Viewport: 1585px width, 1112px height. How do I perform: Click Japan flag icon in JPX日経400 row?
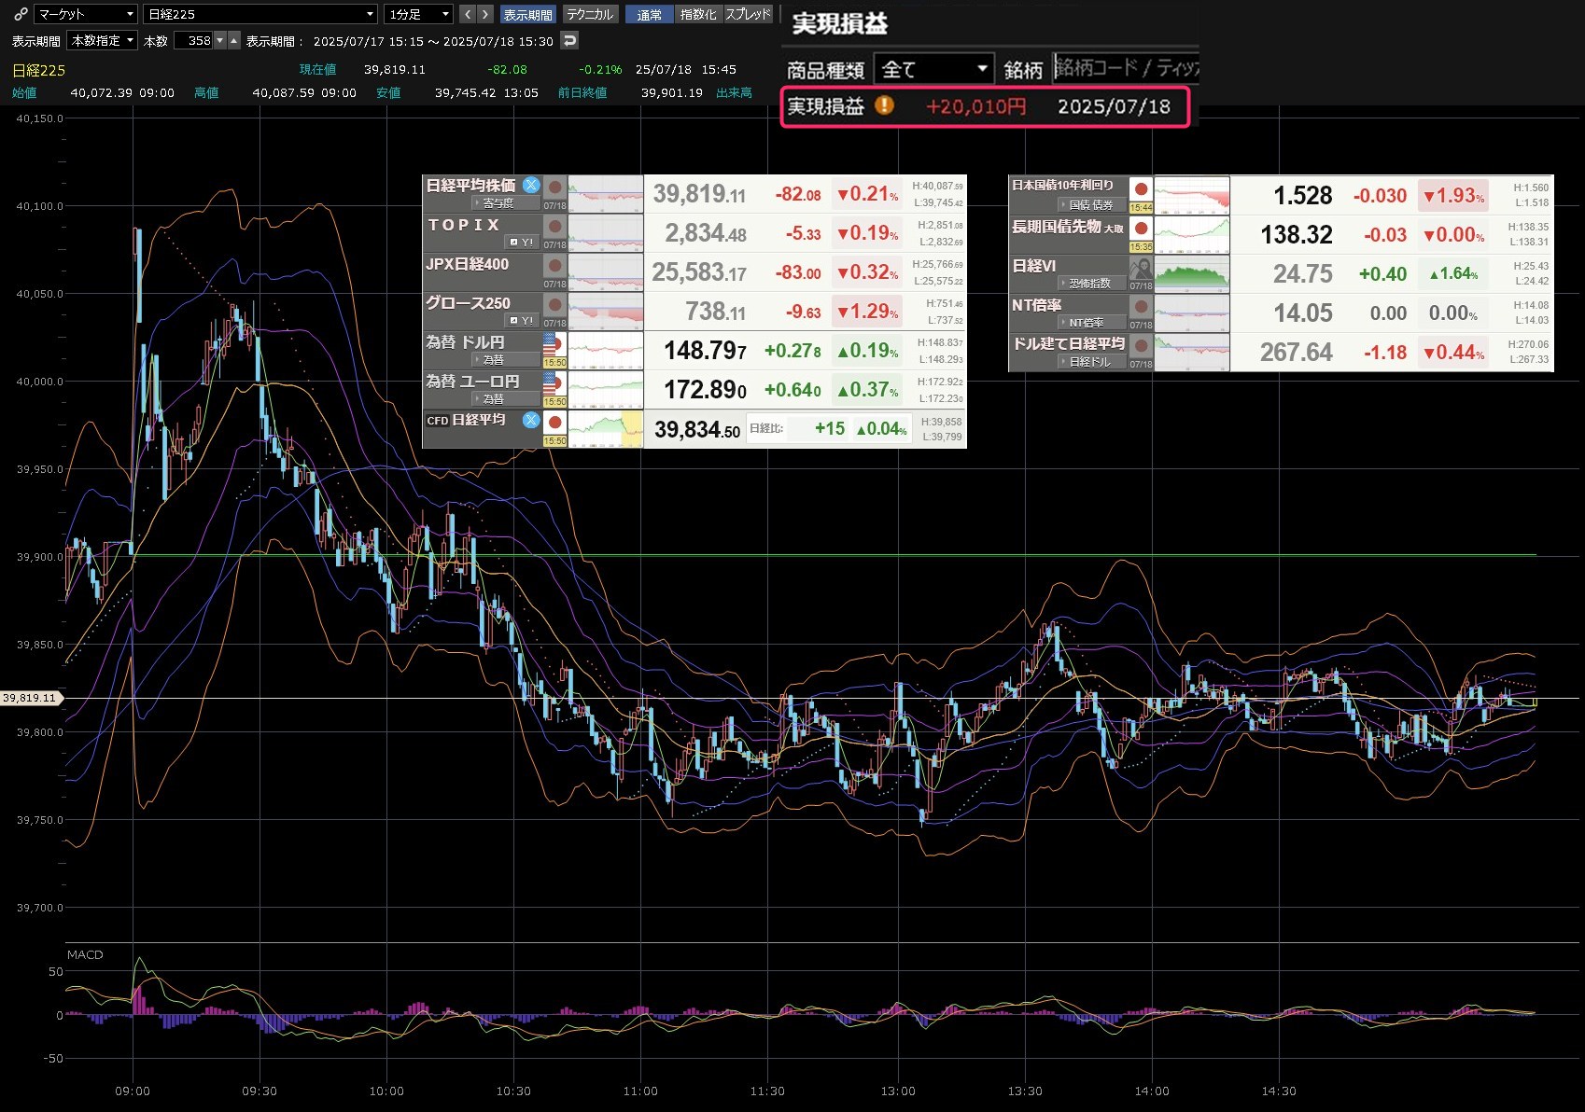pyautogui.click(x=554, y=265)
